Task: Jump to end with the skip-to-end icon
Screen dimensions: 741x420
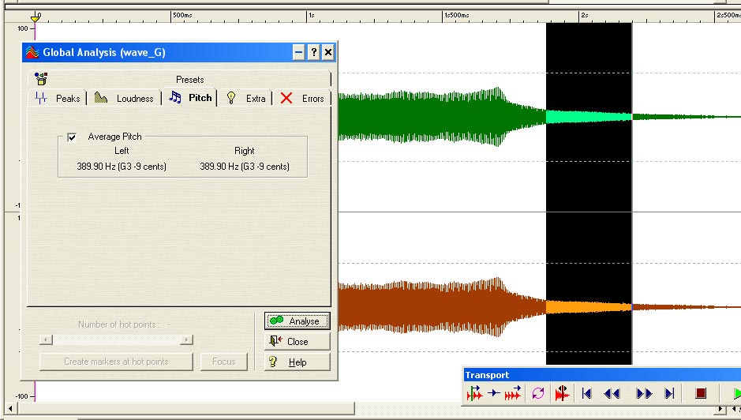Action: [x=669, y=393]
